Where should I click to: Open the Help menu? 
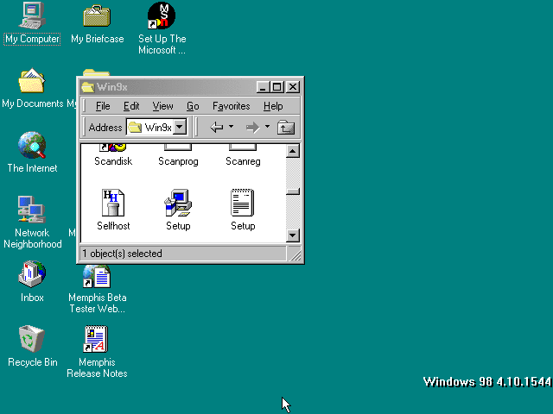(x=273, y=106)
